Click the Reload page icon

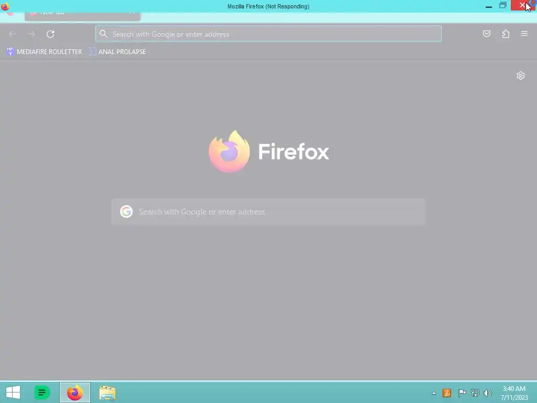pos(50,34)
